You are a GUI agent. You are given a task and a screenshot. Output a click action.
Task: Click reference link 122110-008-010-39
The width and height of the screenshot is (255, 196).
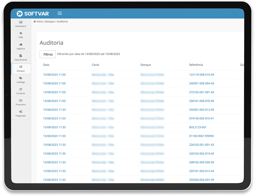point(201,75)
